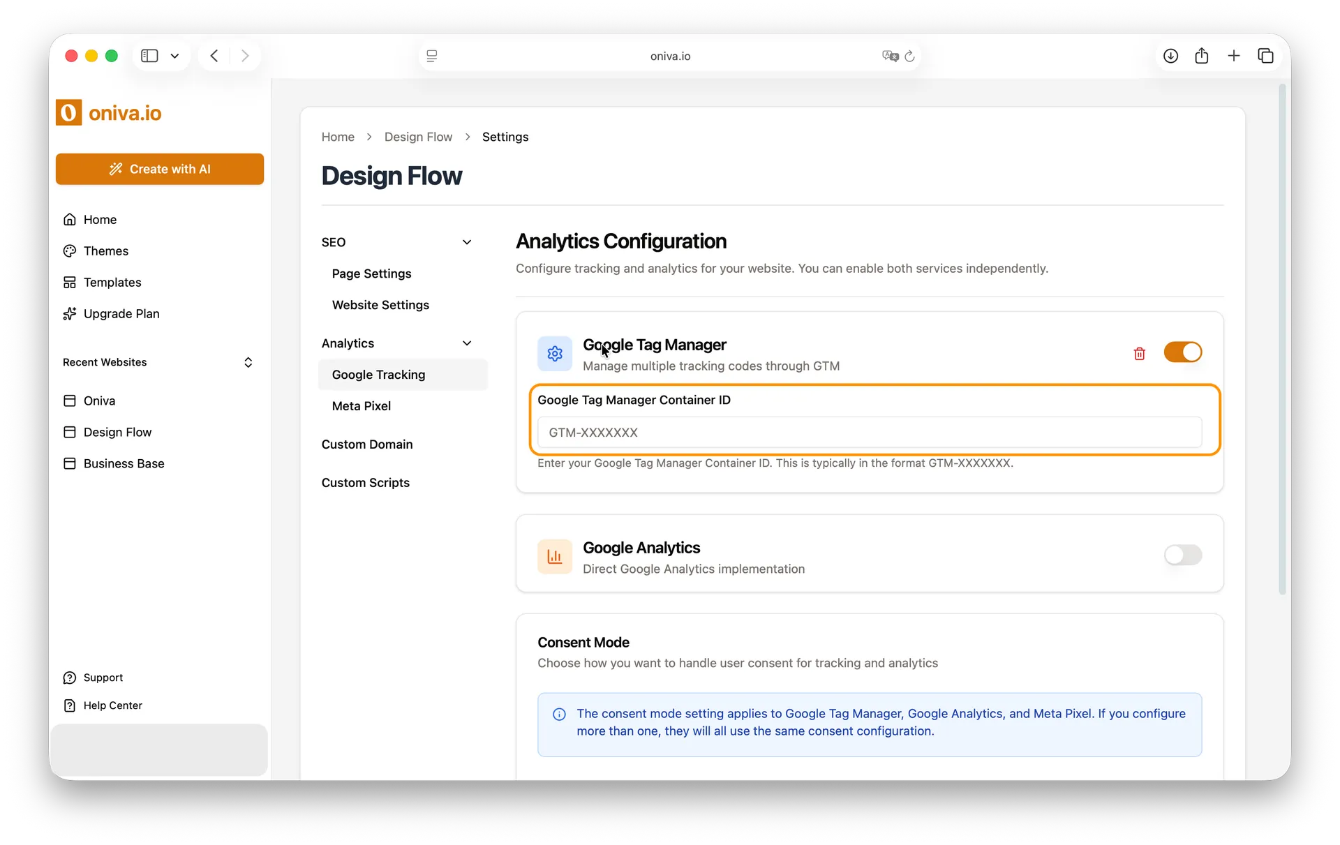Viewport: 1340px width, 845px height.
Task: Click the Support icon
Action: 70,677
